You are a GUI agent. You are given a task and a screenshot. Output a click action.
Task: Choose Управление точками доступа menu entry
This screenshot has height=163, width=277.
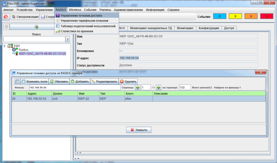coord(86,16)
